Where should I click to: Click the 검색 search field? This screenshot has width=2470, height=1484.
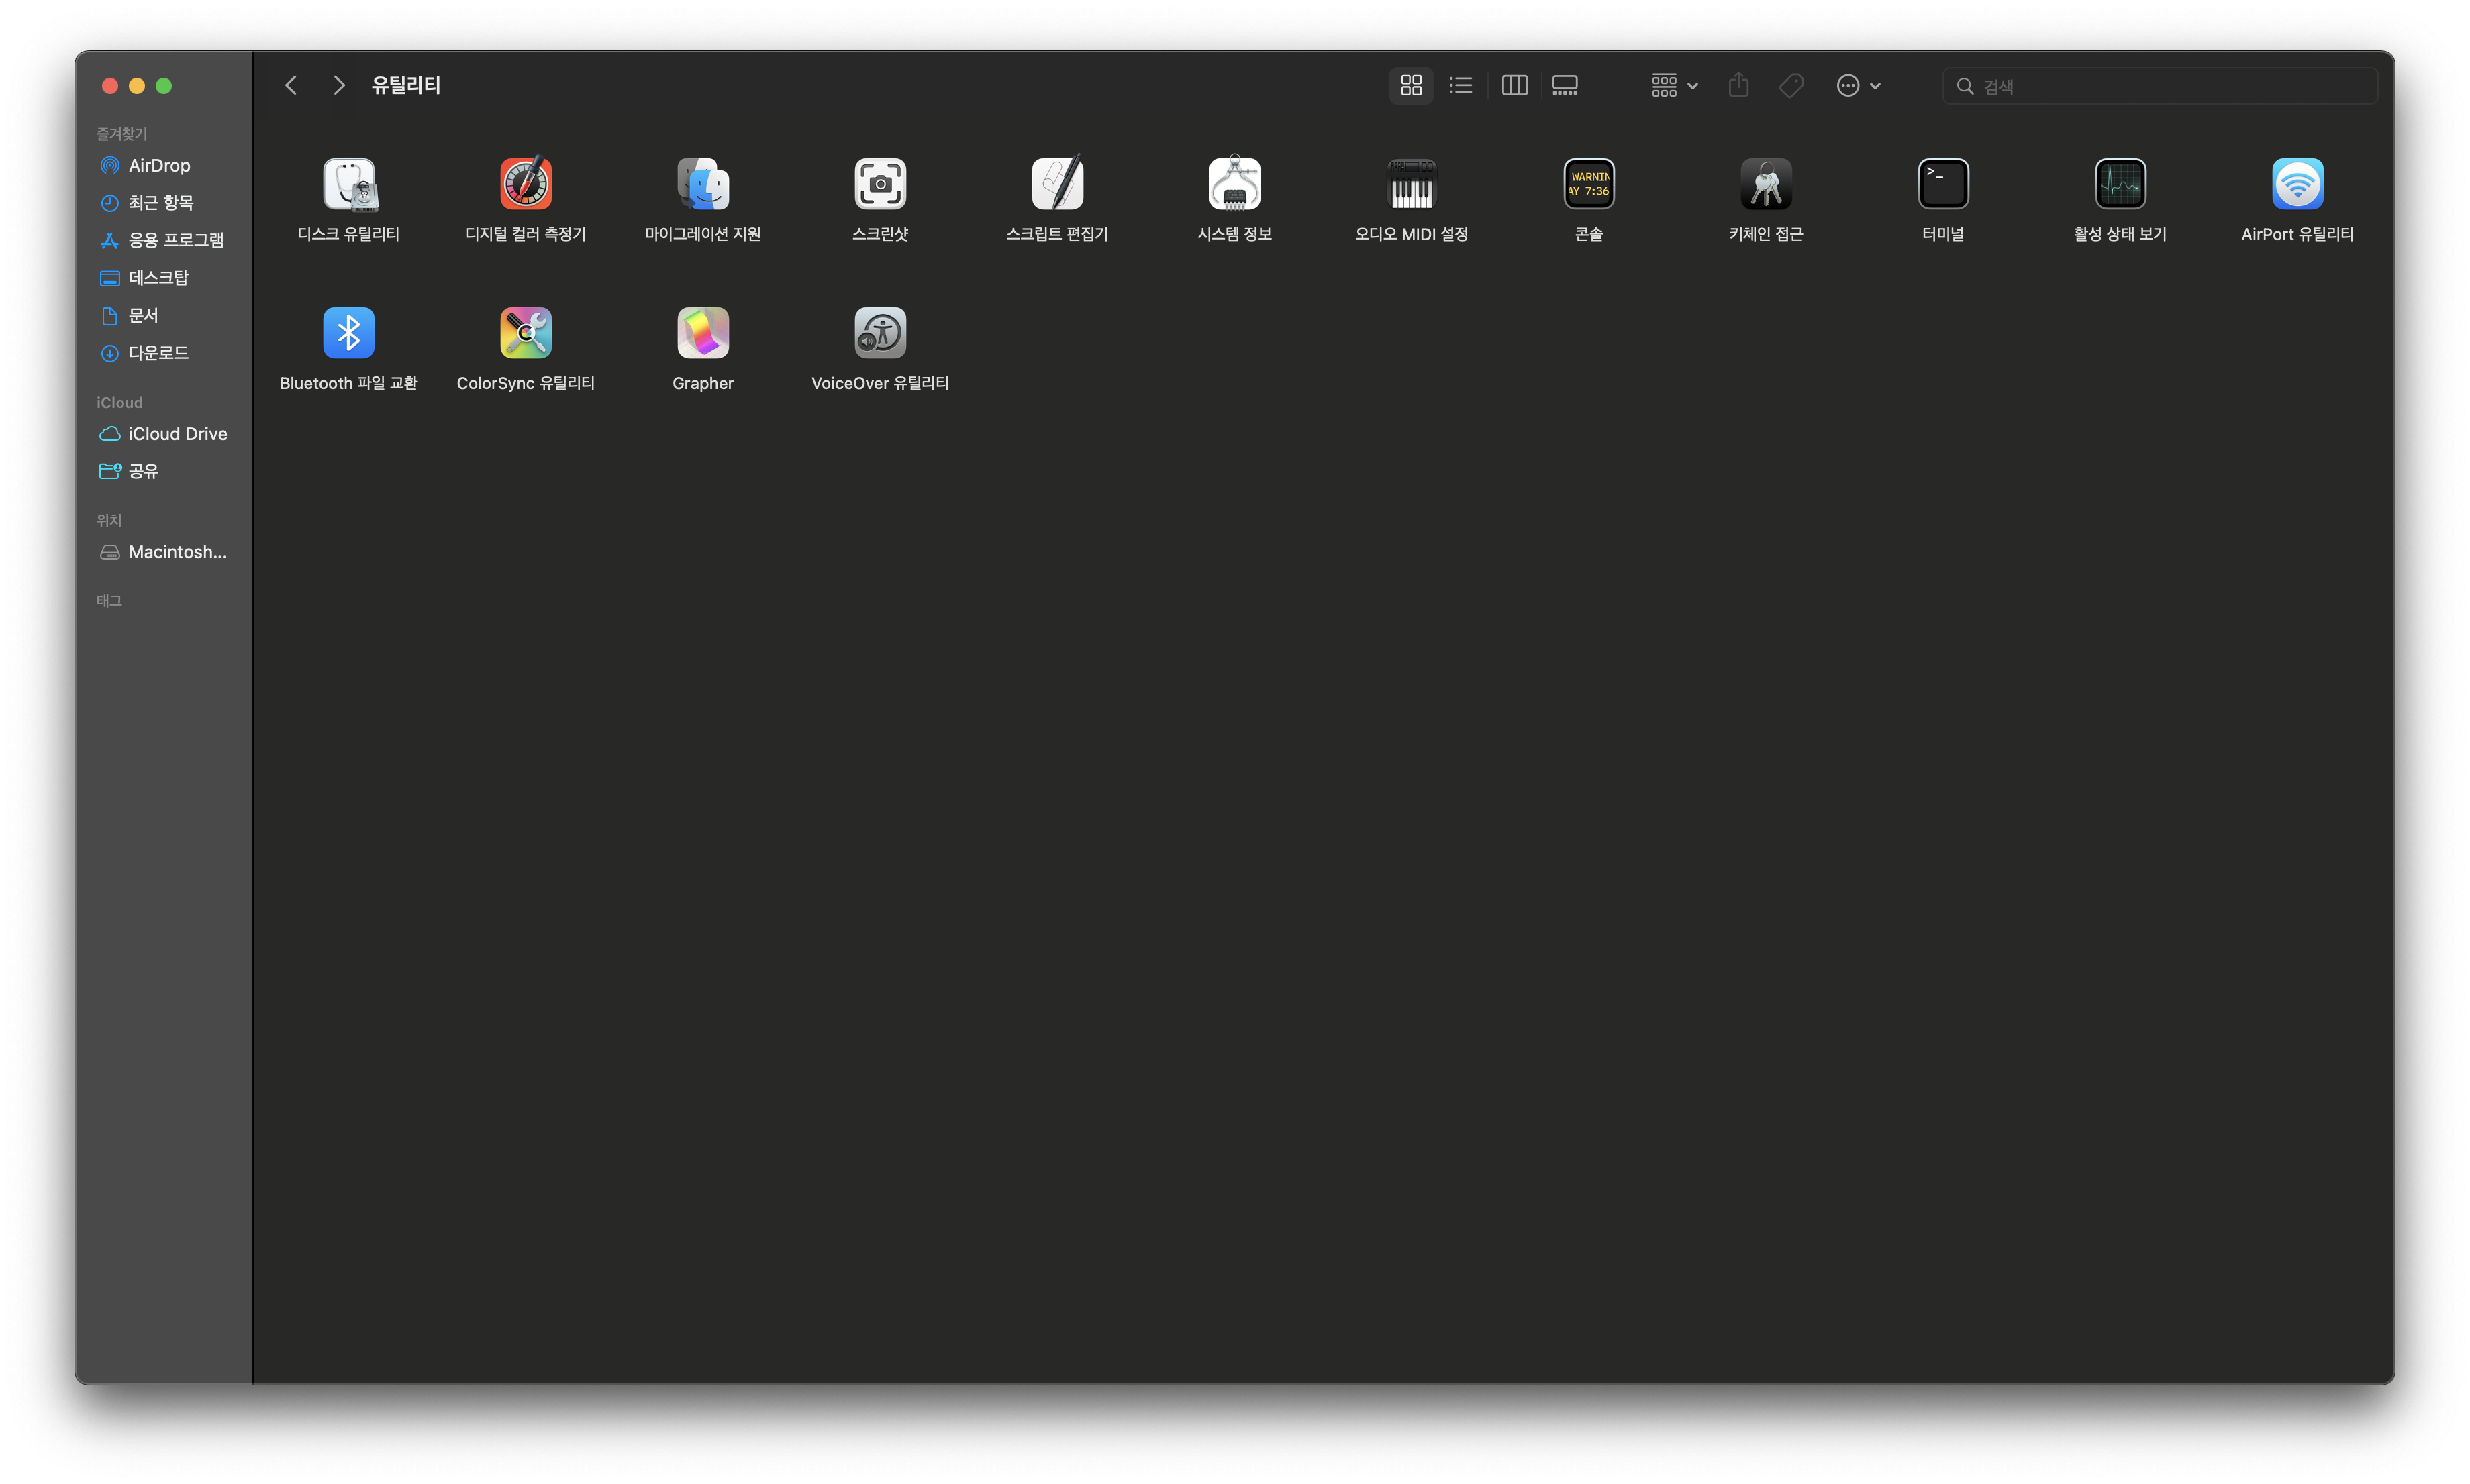click(x=2171, y=86)
